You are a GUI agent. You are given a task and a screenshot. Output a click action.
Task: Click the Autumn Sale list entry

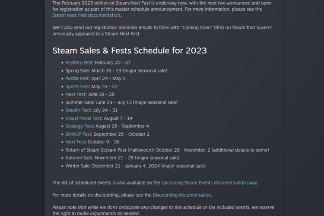click(122, 158)
